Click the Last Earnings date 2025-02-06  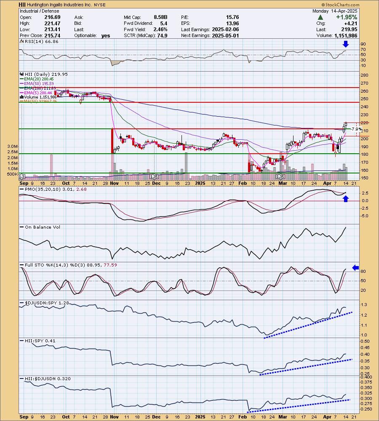225,29
